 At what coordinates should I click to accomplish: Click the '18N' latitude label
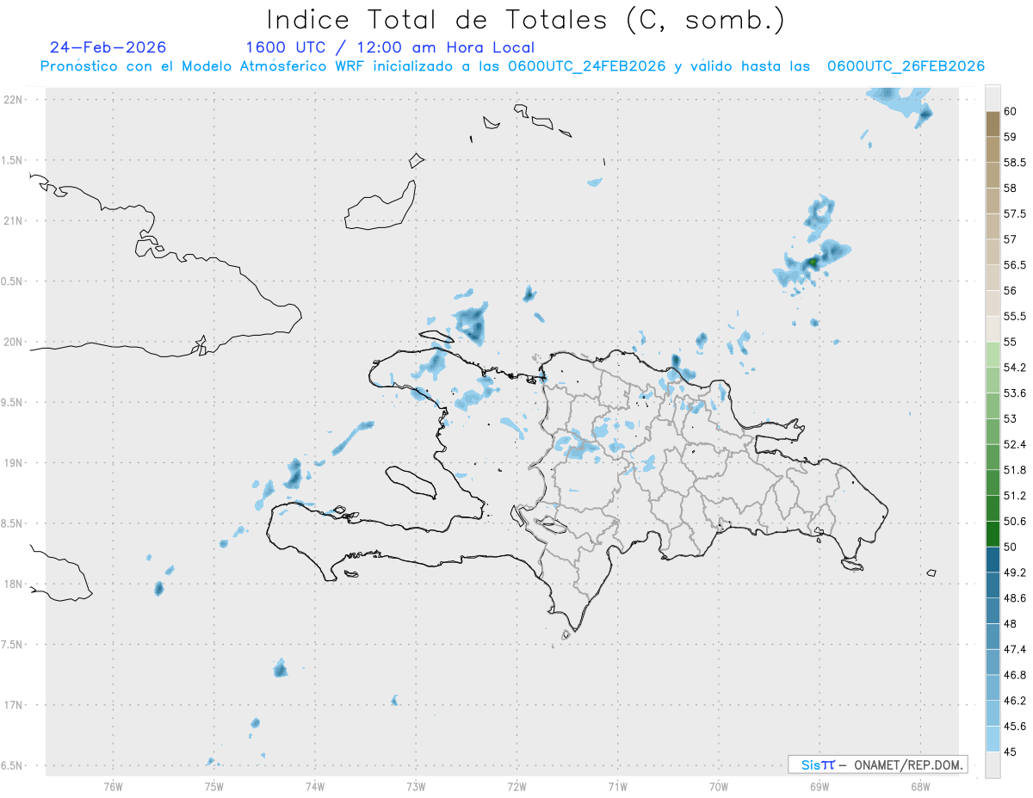point(15,585)
